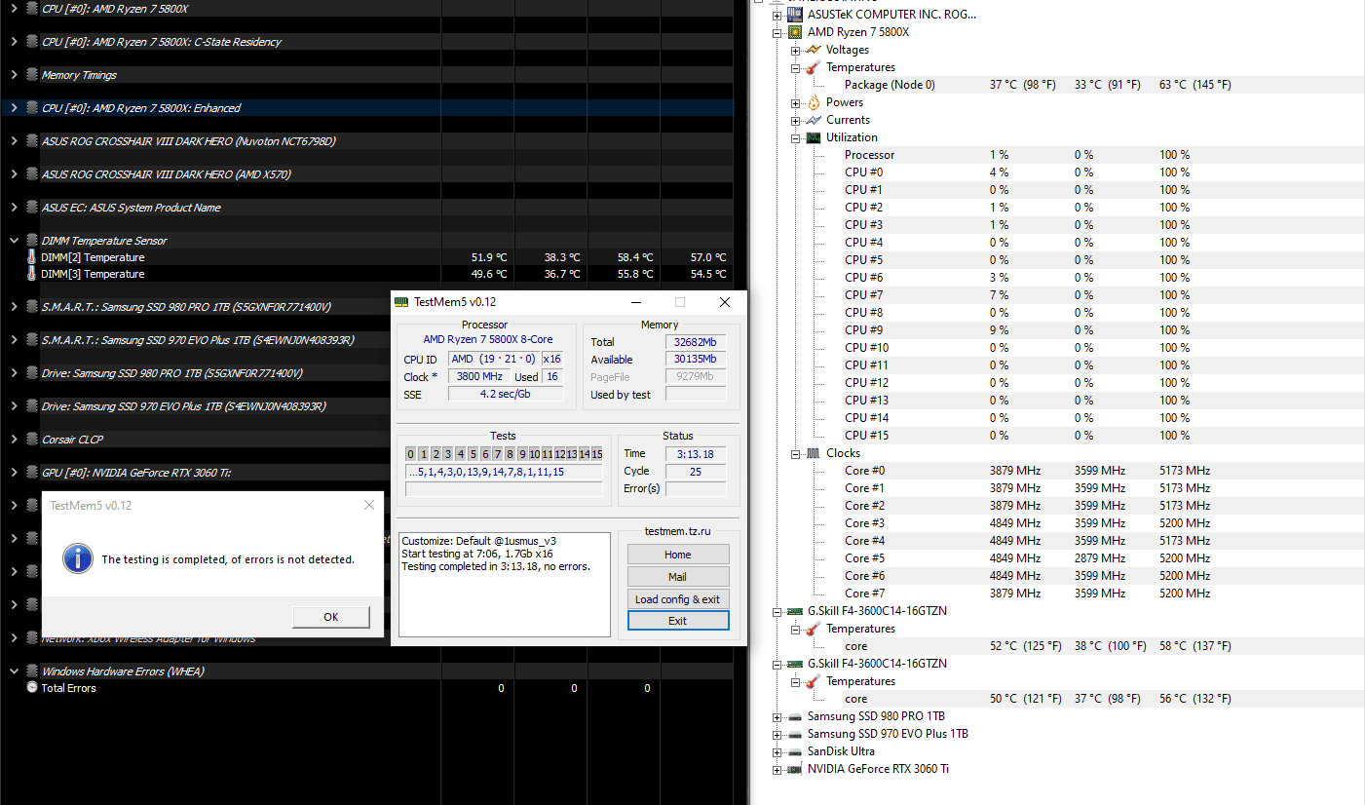Click the Exit button in TestMem5

pyautogui.click(x=678, y=621)
